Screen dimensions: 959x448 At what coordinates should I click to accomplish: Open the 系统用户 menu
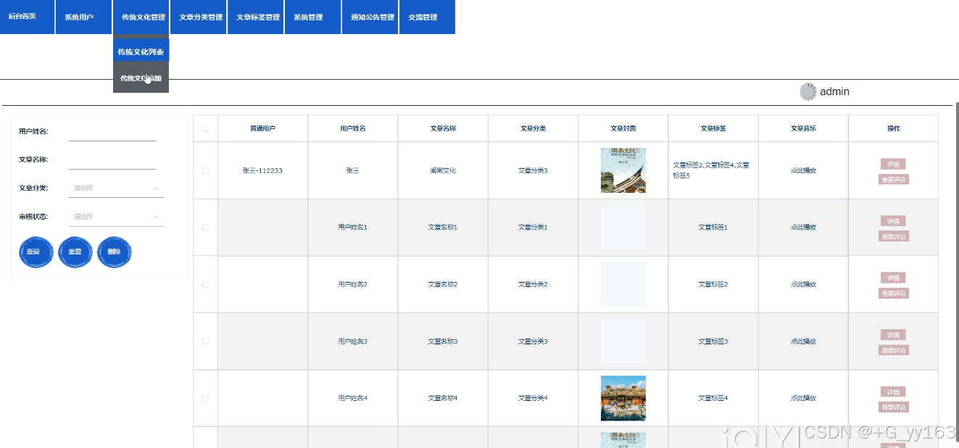click(x=83, y=17)
